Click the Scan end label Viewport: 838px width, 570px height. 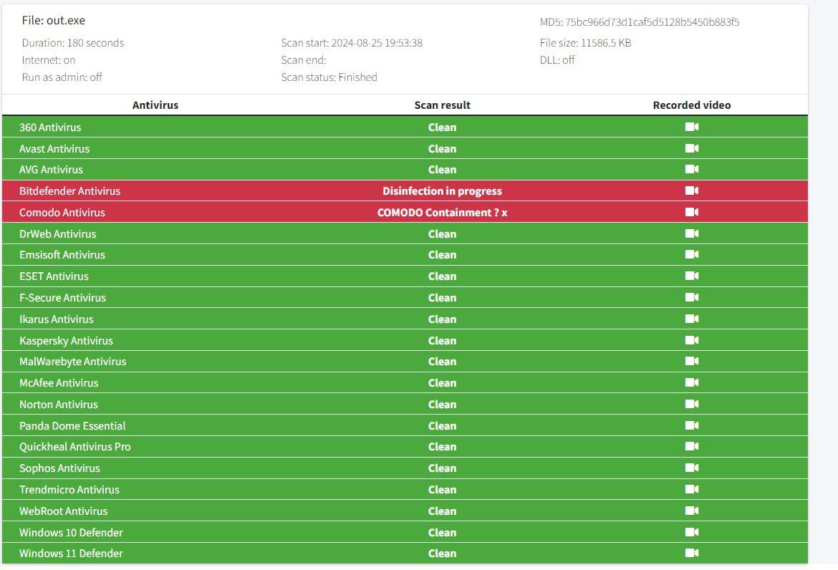304,60
